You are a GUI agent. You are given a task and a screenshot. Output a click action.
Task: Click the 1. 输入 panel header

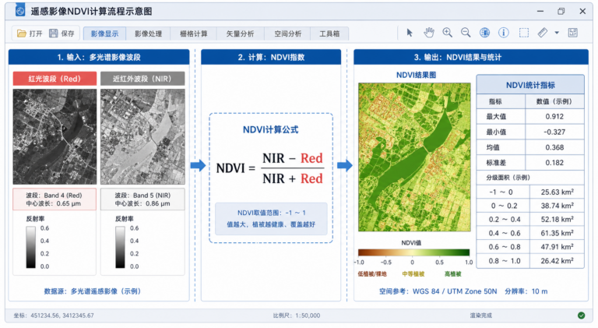(x=99, y=57)
